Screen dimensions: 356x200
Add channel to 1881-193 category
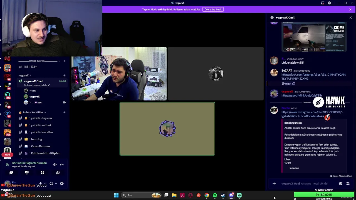tap(65, 61)
